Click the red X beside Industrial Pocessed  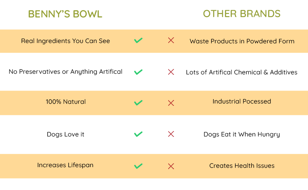coord(171,103)
